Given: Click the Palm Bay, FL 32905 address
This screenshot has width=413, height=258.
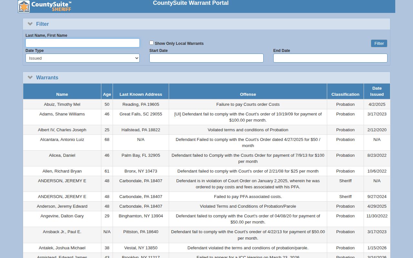Looking at the screenshot, I should coord(141,155).
